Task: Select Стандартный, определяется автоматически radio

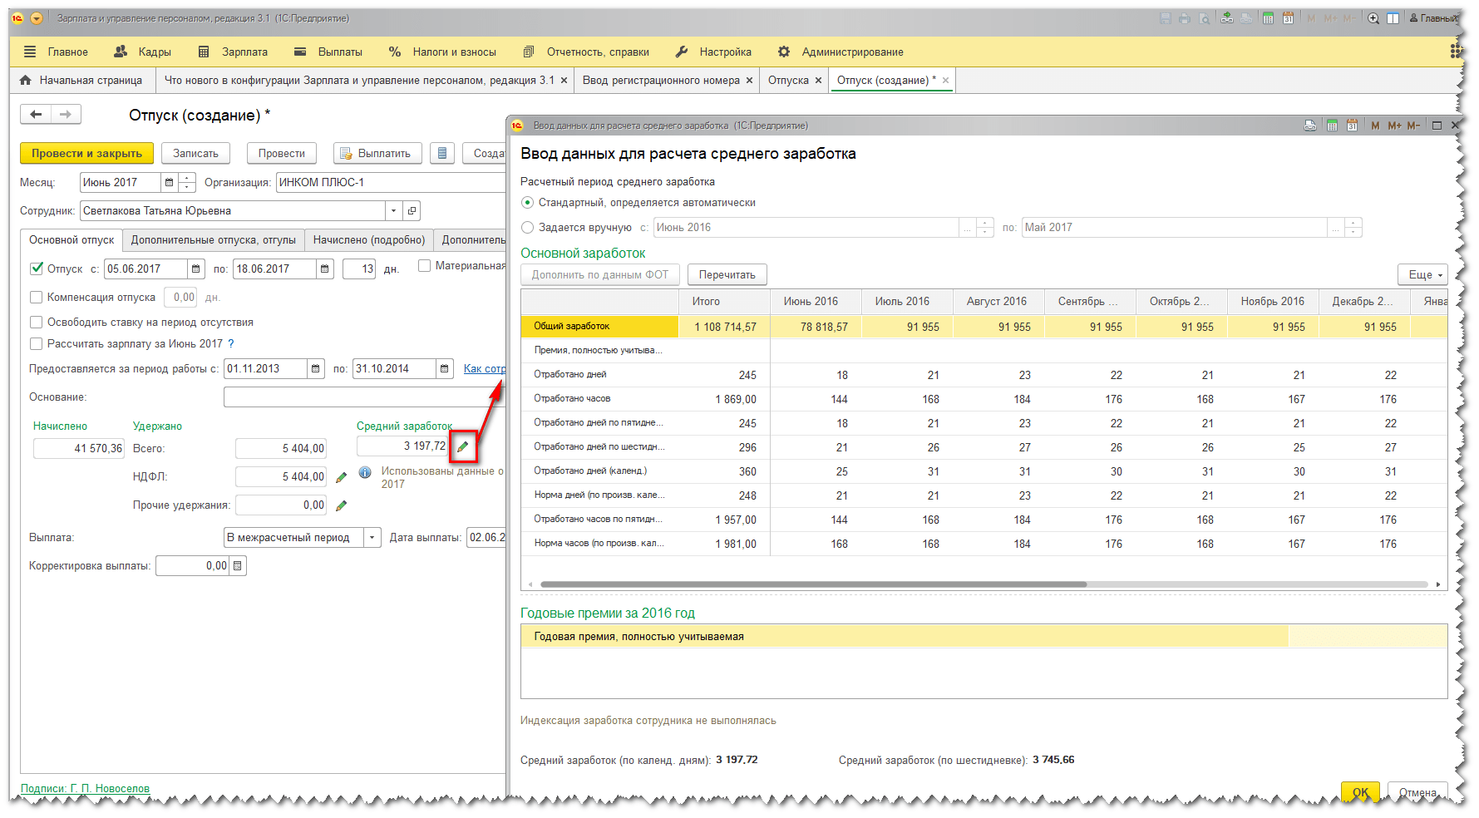Action: tap(527, 203)
